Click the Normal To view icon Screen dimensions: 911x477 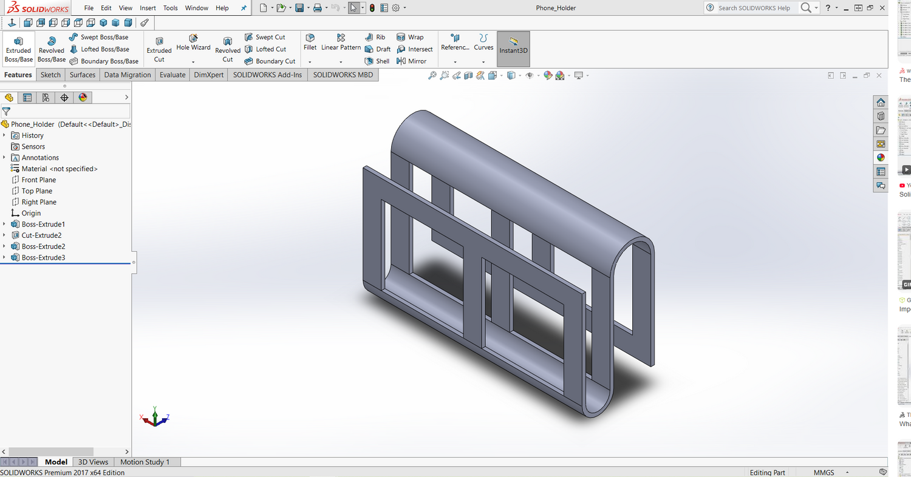[12, 23]
